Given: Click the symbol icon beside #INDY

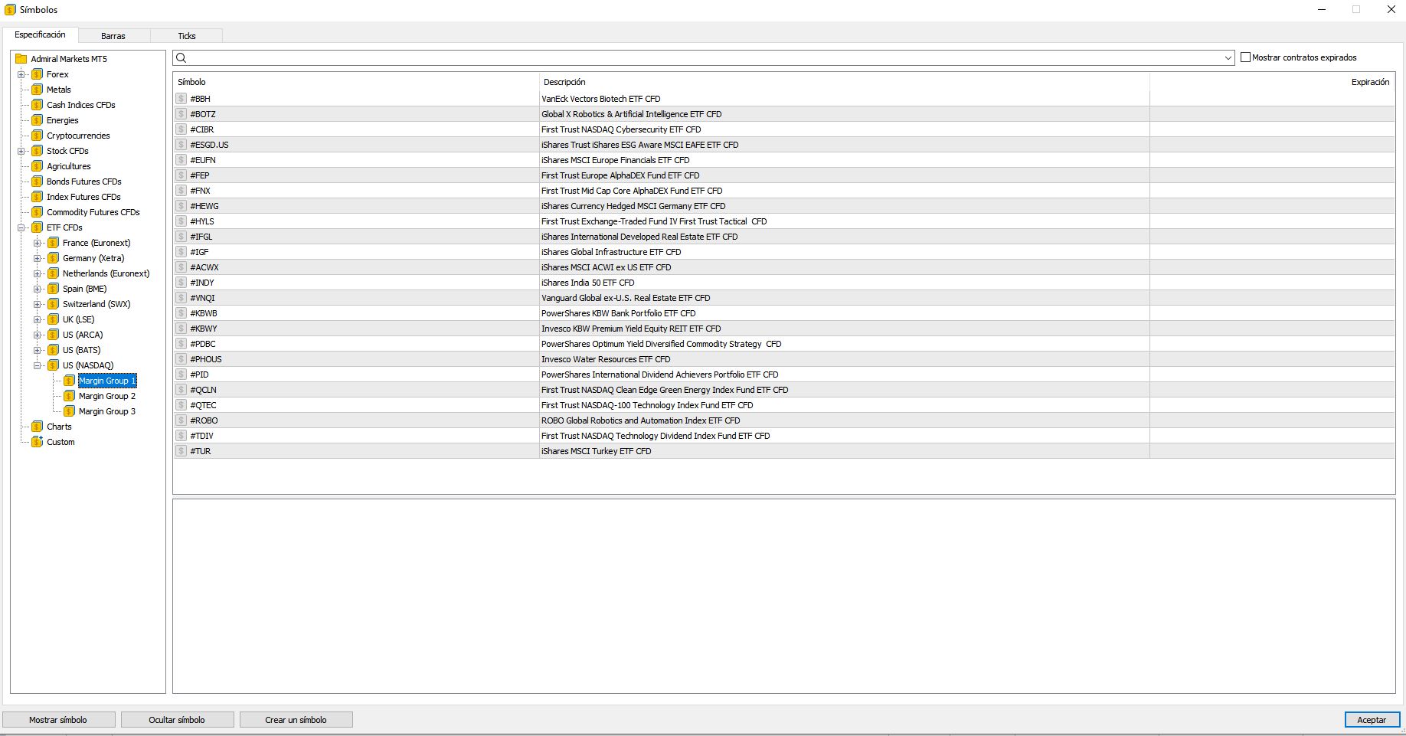Looking at the screenshot, I should (181, 283).
